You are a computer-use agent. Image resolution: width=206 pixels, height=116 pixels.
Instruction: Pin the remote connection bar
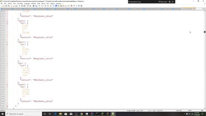click(x=173, y=2)
